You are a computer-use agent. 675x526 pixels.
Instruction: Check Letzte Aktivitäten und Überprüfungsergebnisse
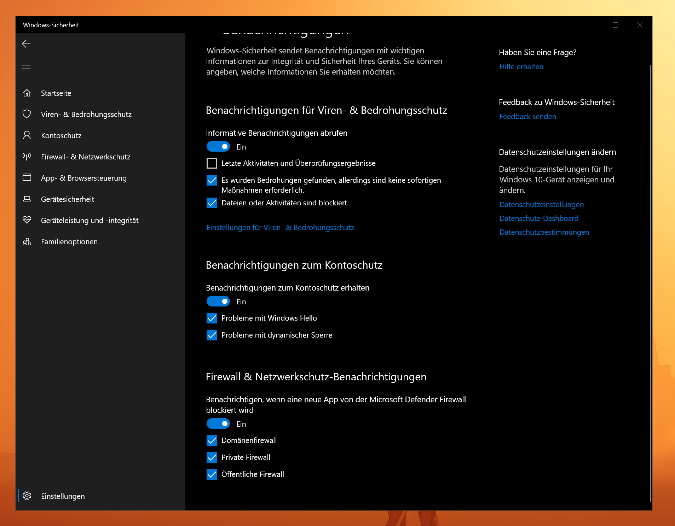[x=212, y=163]
